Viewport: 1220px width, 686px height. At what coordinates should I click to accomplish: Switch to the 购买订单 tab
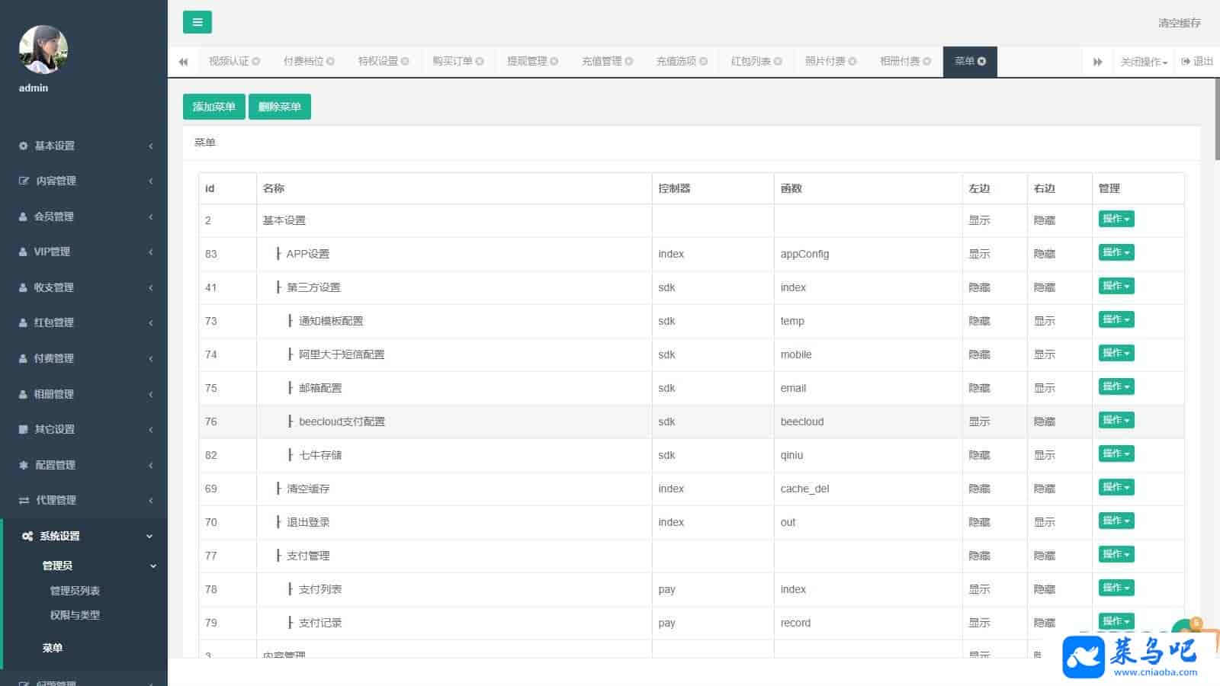coord(452,62)
